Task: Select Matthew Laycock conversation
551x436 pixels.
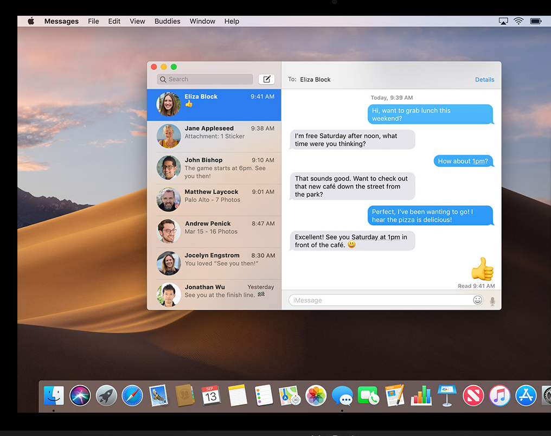Action: pos(214,200)
